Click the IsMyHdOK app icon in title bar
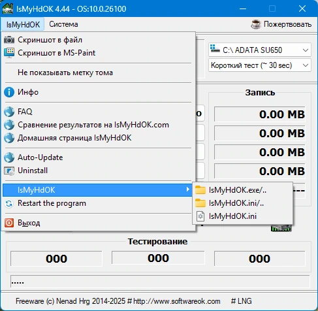 tap(8, 9)
